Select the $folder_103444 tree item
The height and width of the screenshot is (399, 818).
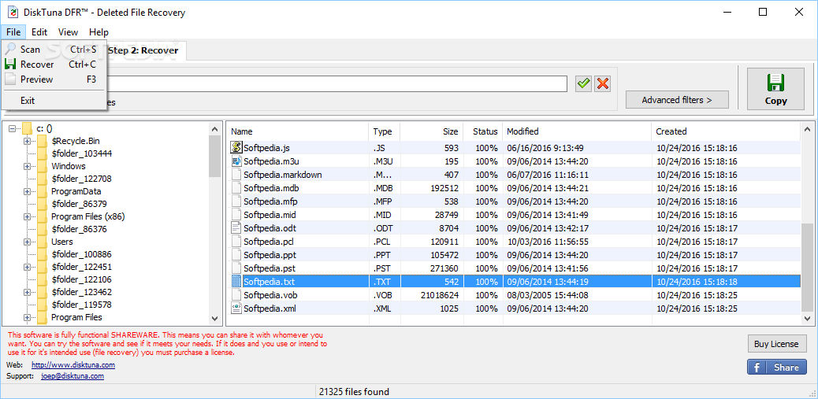[x=81, y=153]
